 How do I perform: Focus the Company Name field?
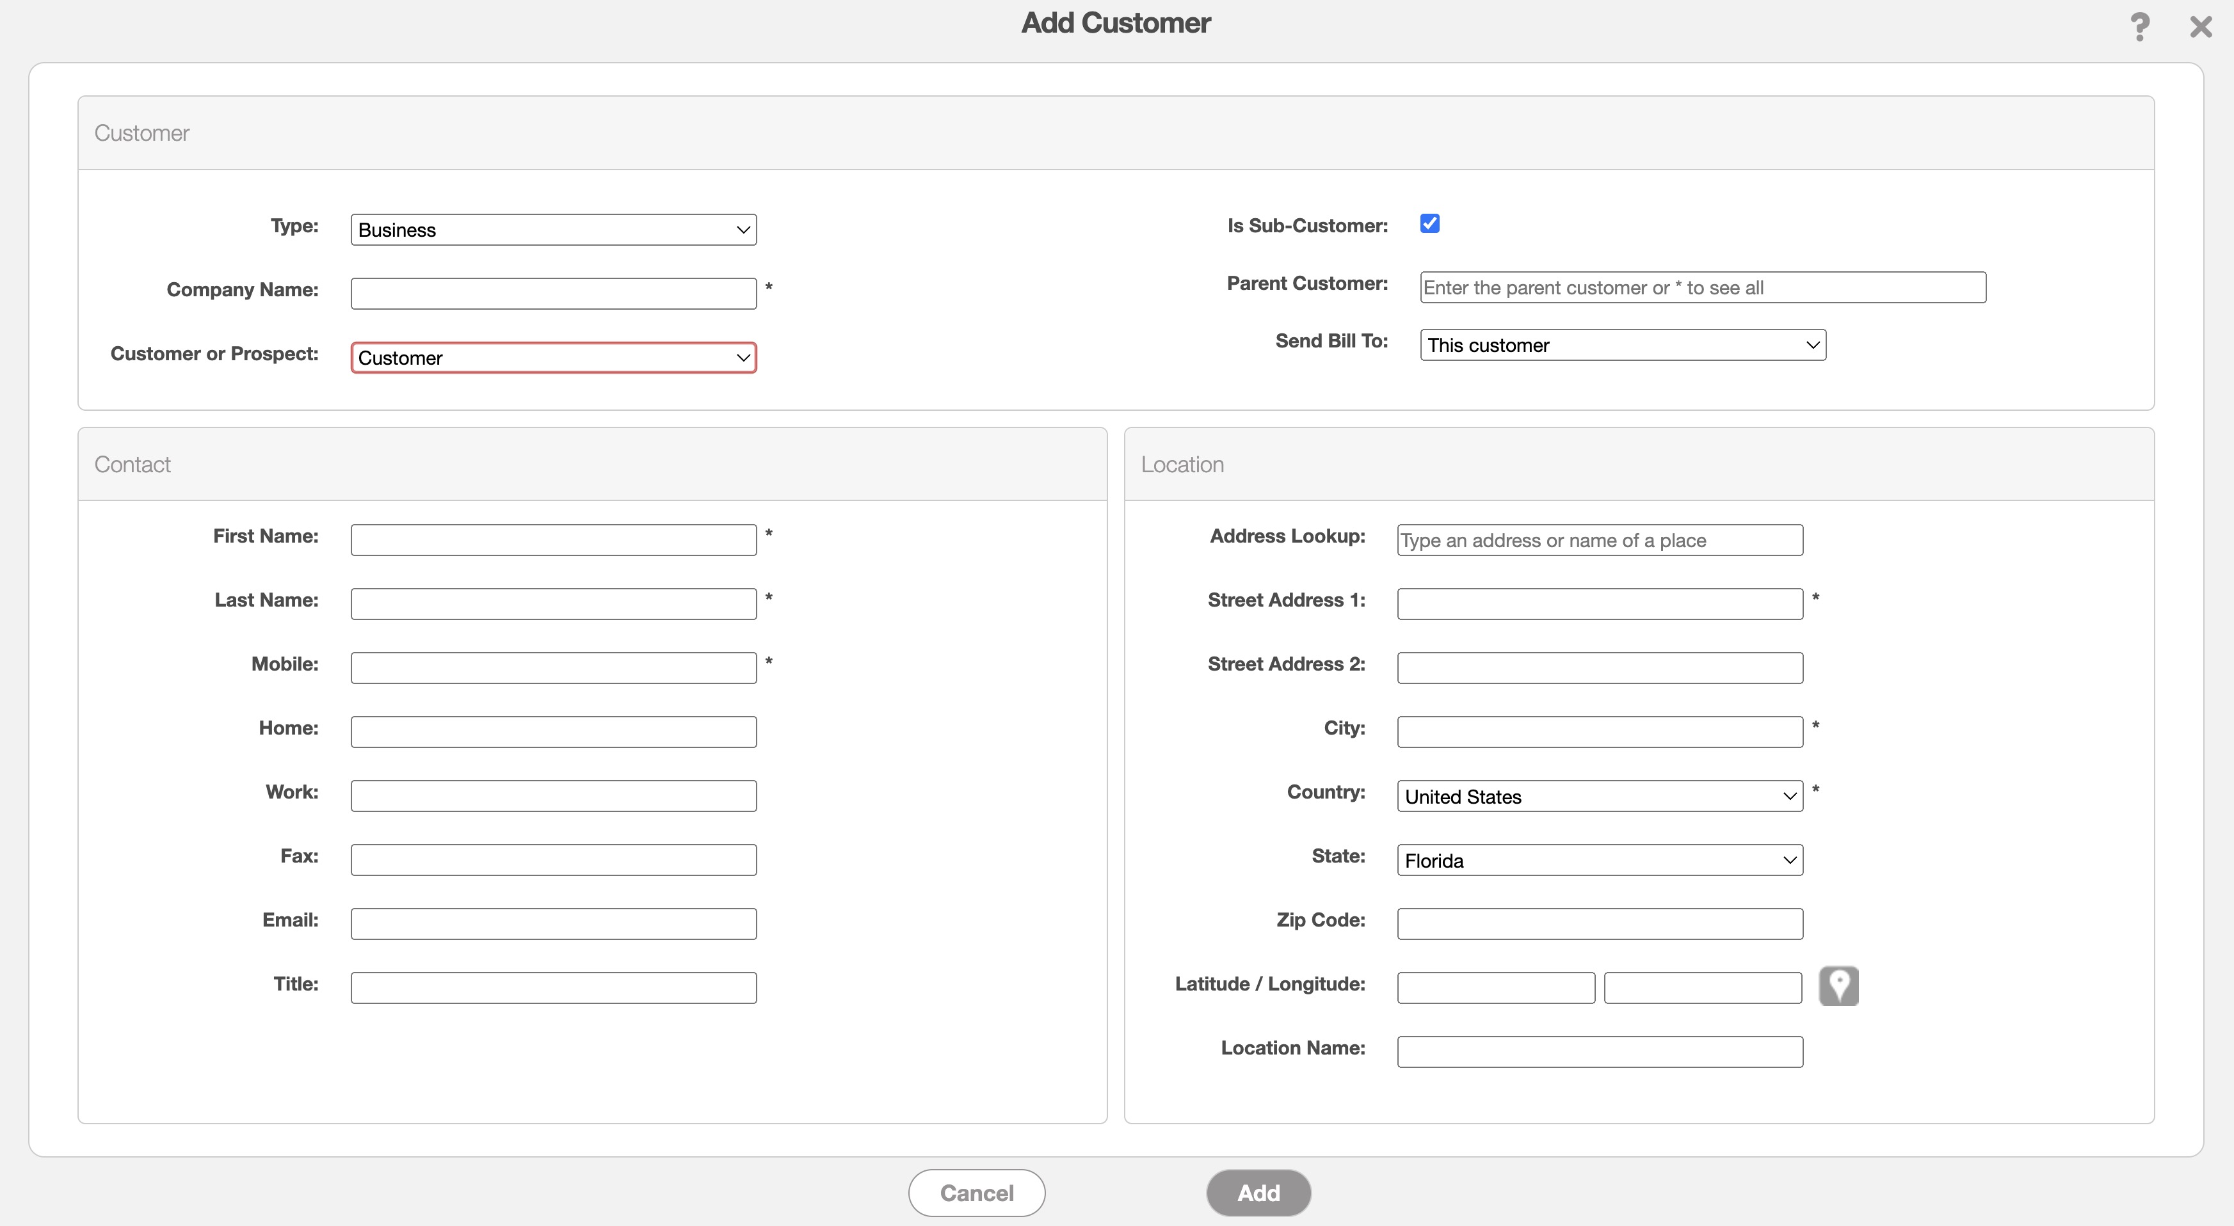tap(553, 294)
